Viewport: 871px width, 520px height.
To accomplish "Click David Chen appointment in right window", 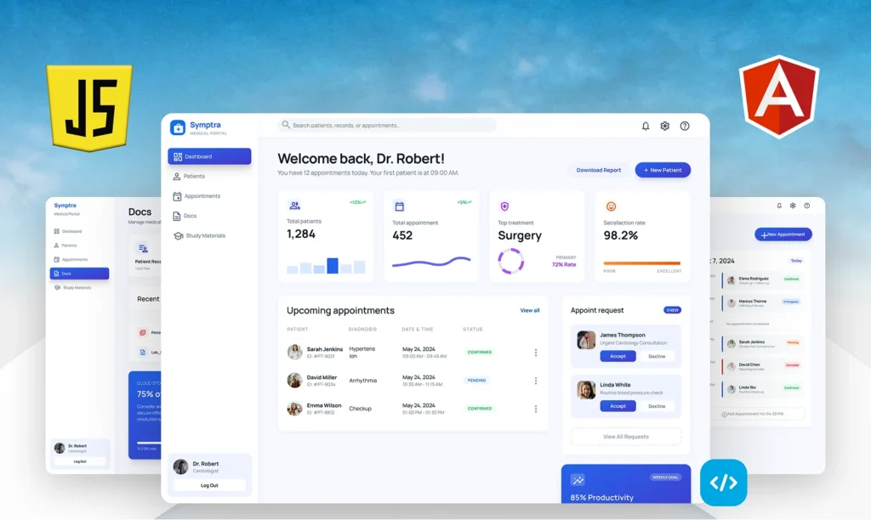I will [762, 366].
